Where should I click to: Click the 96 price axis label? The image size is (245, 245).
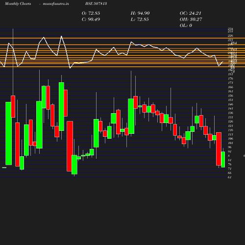[x=230, y=147]
